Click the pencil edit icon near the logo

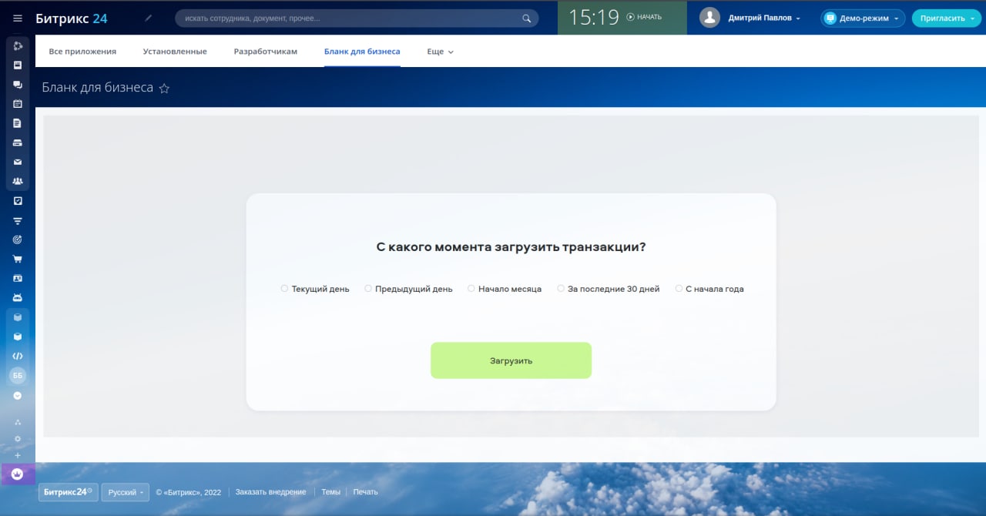[x=149, y=18]
